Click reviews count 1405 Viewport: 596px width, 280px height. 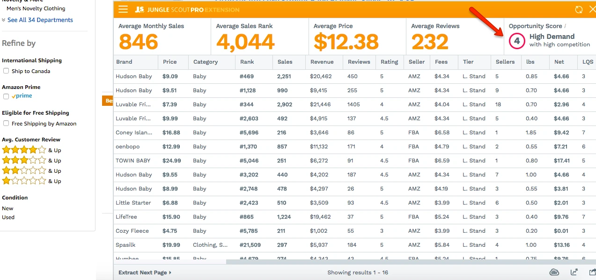click(354, 104)
